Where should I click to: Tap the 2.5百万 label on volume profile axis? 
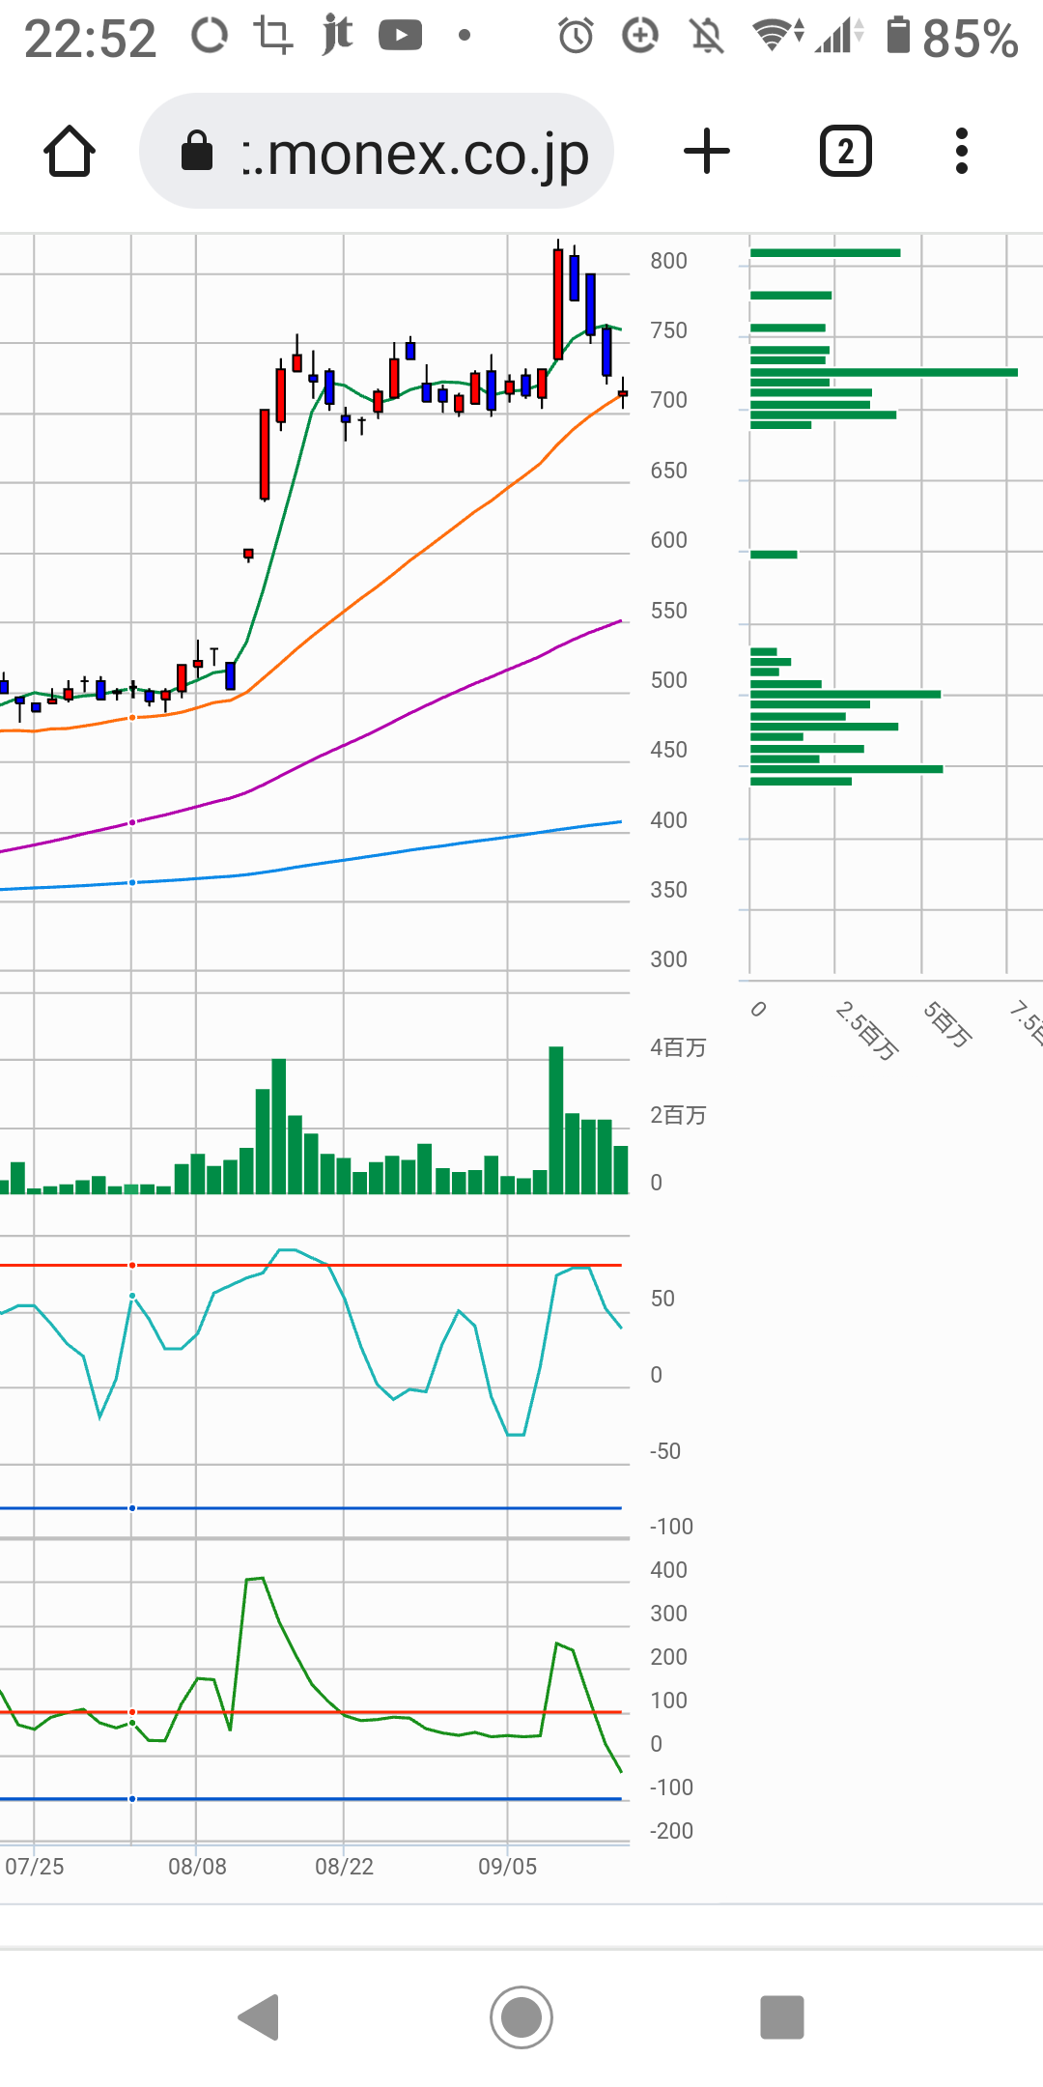point(867,1031)
